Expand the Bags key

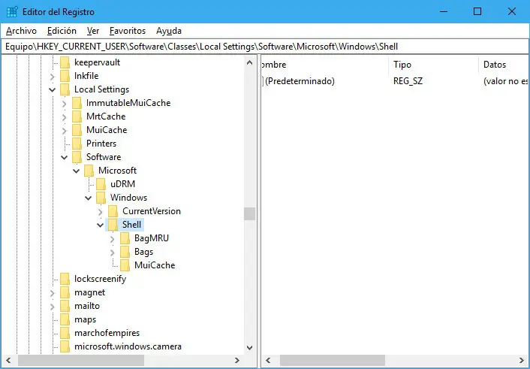[x=113, y=253]
